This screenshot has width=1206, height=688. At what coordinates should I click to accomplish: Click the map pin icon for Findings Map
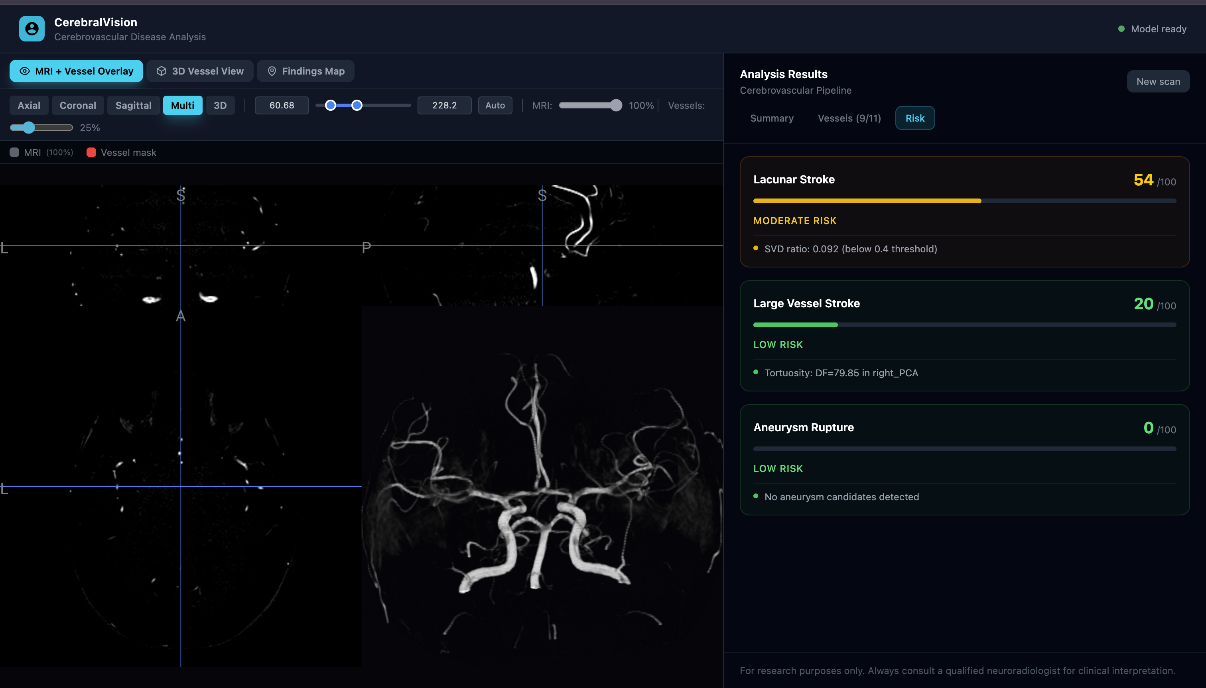pos(272,71)
